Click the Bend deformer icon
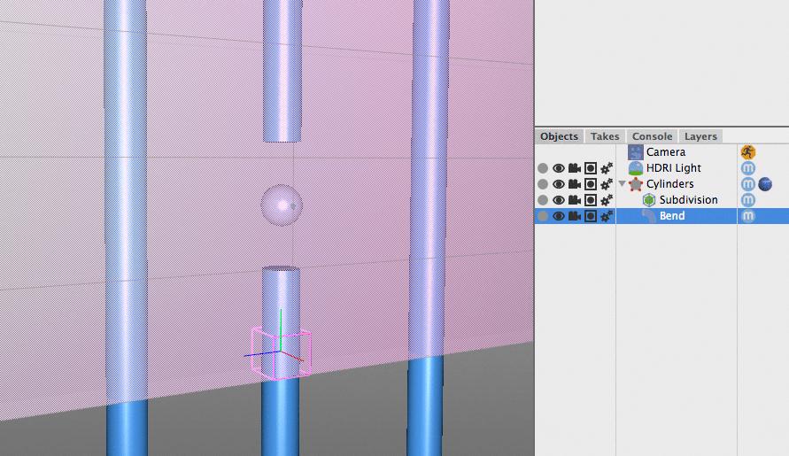The height and width of the screenshot is (456, 789). 648,216
